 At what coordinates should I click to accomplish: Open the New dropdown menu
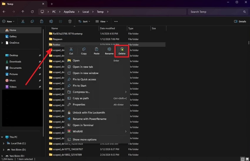click(x=8, y=22)
